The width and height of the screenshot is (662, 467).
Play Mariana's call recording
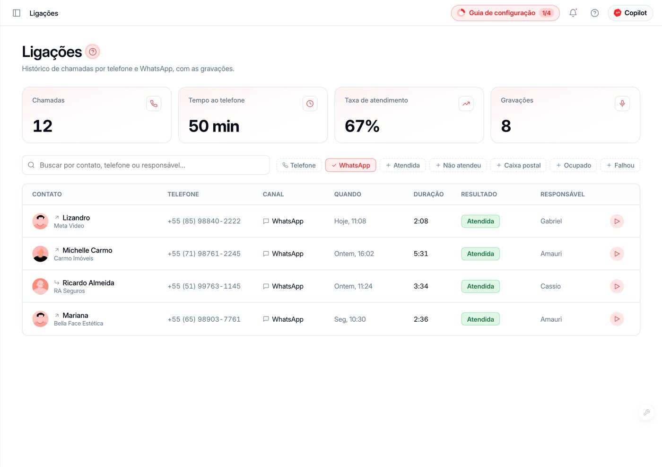point(617,319)
